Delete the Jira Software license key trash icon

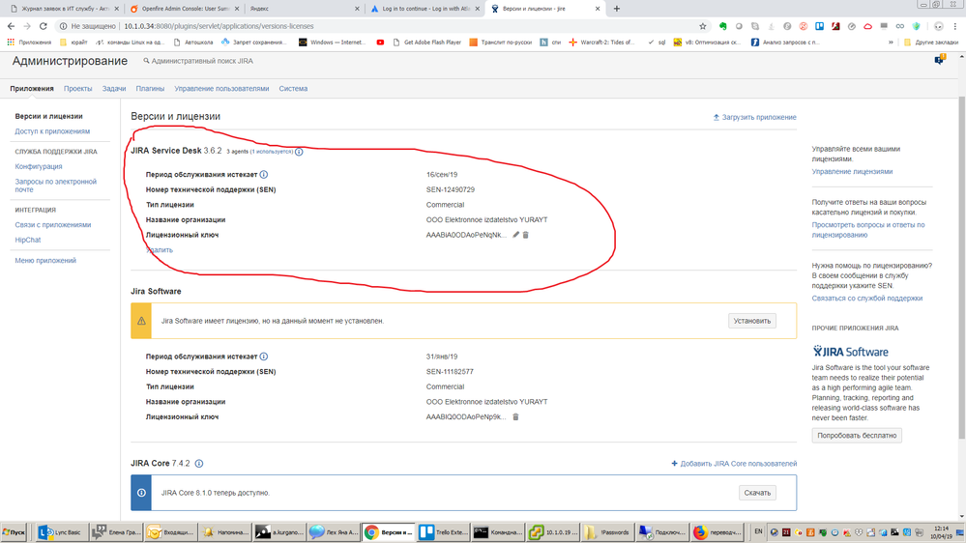[515, 416]
